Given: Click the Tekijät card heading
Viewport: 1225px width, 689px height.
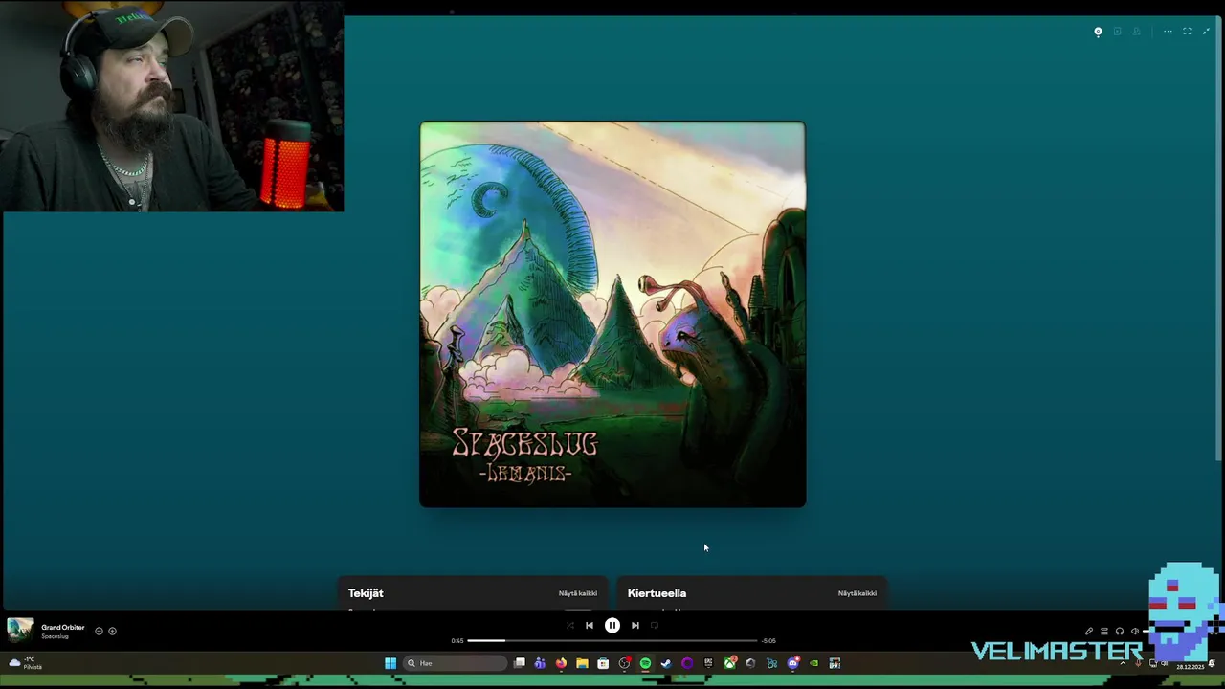Looking at the screenshot, I should click(x=366, y=593).
